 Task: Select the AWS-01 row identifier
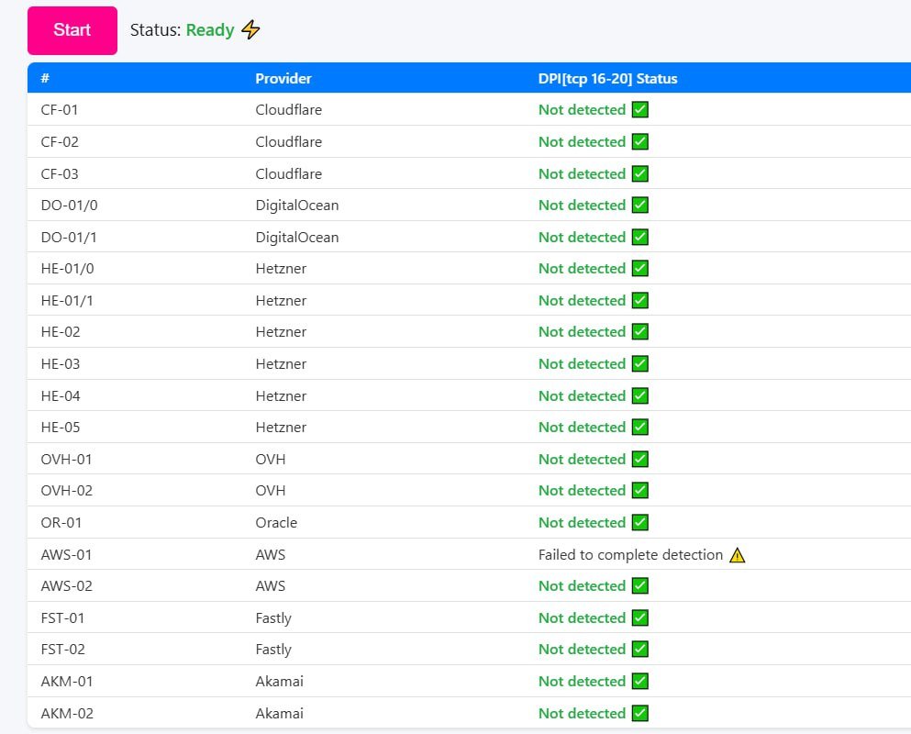[x=66, y=555]
